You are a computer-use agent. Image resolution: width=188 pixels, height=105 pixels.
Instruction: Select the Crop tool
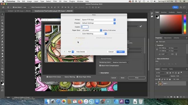coord(2,26)
